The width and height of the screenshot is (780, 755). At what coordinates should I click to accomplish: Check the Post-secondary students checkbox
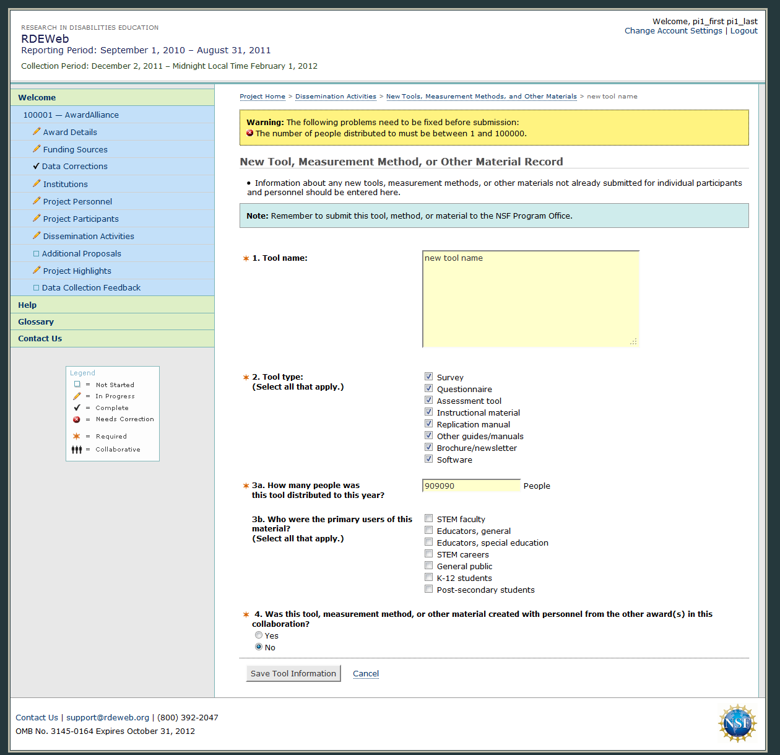pos(428,589)
